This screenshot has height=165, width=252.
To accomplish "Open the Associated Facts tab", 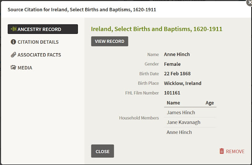I will [x=39, y=55].
